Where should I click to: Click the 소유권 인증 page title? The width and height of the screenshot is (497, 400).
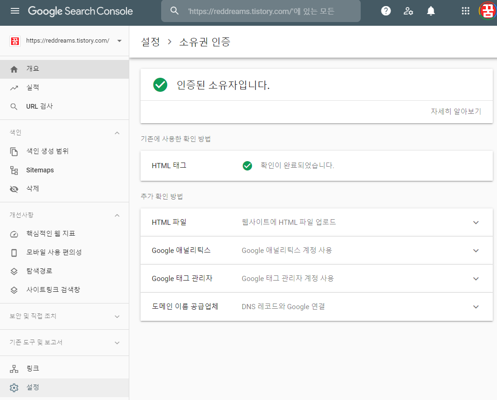[205, 42]
